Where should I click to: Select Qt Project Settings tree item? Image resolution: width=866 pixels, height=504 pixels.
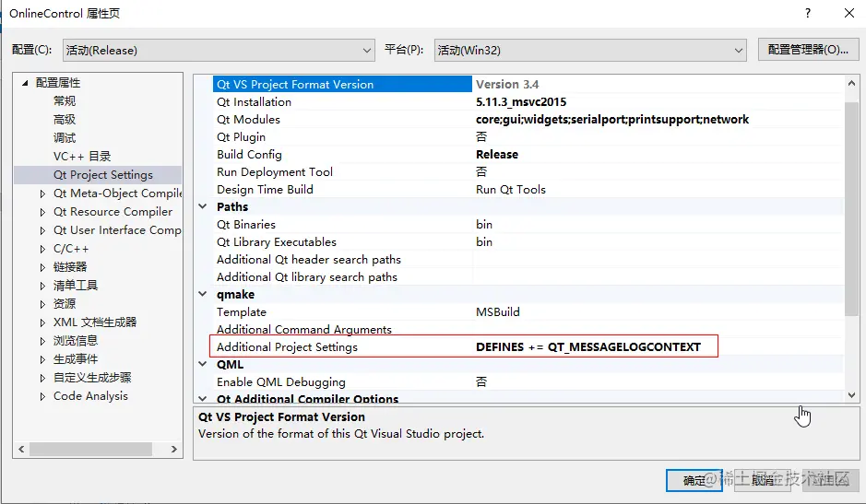[x=103, y=174]
